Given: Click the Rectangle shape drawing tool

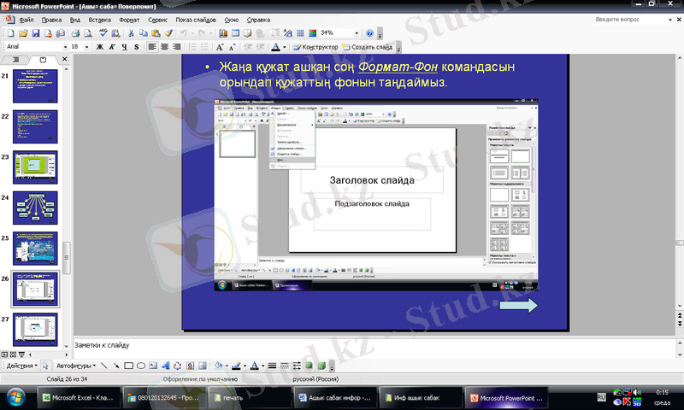Looking at the screenshot, I should pyautogui.click(x=128, y=366).
